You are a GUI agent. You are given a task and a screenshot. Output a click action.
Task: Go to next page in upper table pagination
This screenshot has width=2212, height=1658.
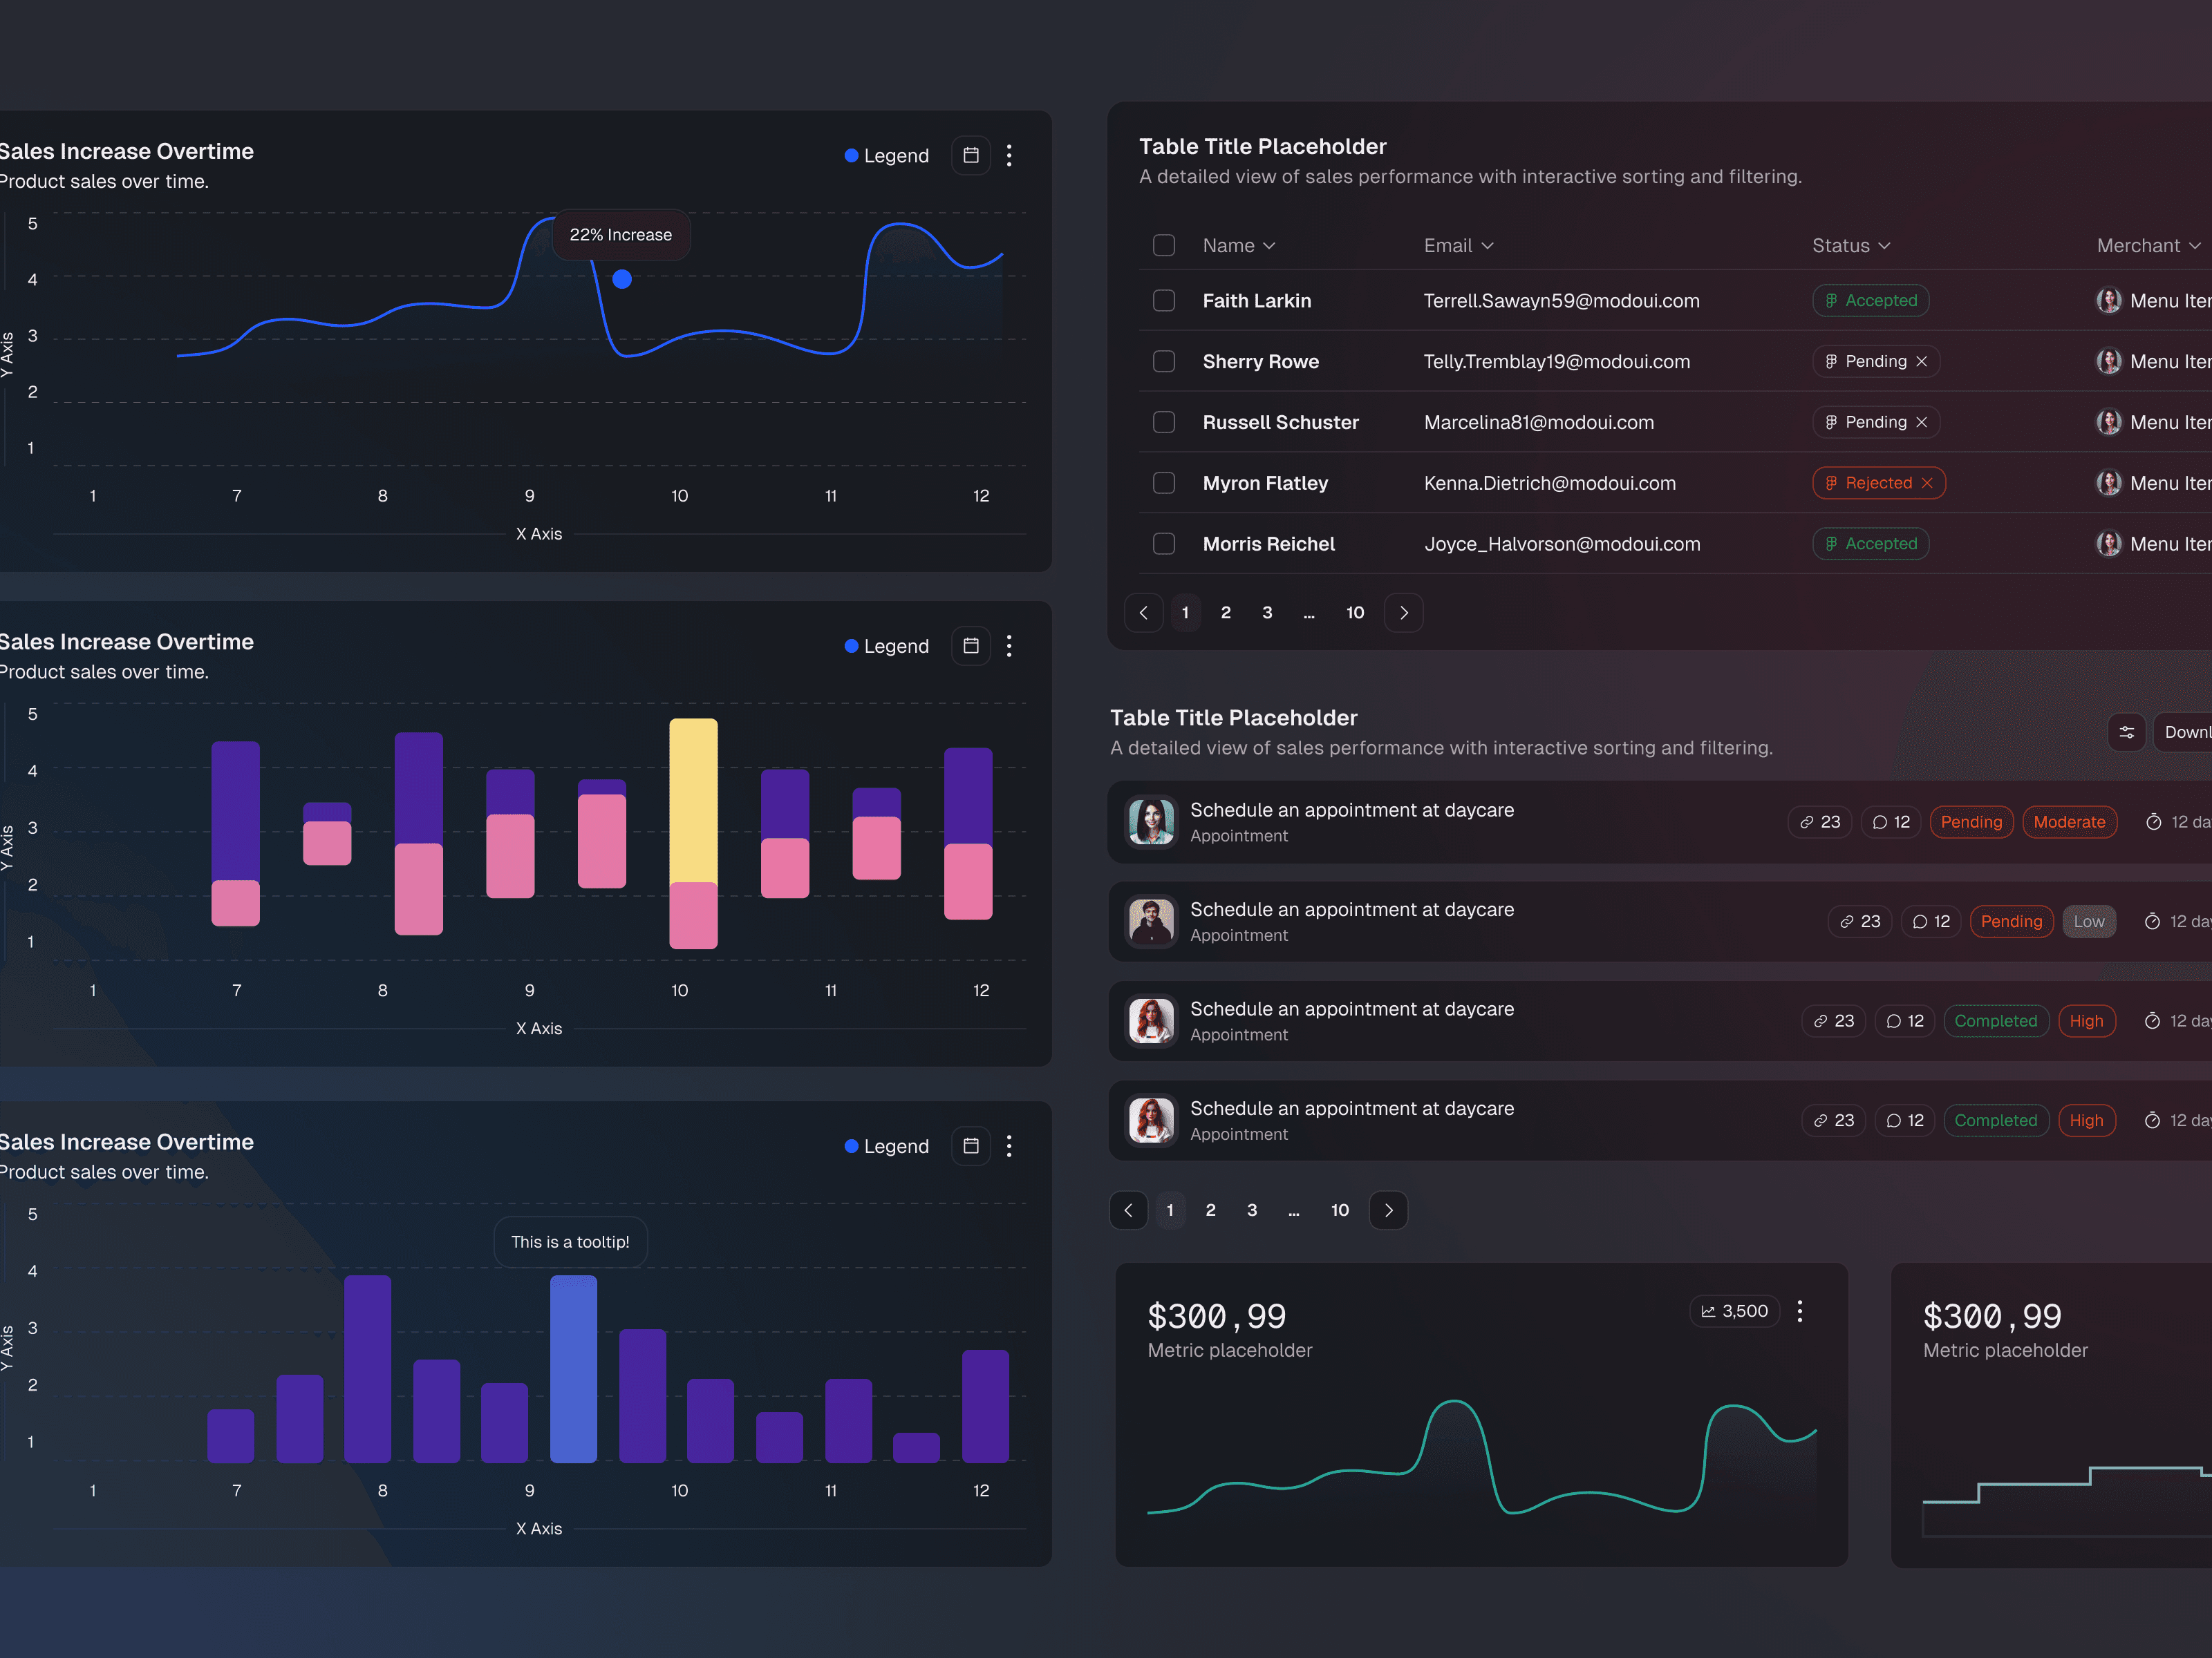[1404, 613]
